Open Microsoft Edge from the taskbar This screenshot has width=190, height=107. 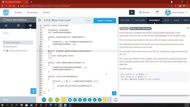(x=51, y=105)
